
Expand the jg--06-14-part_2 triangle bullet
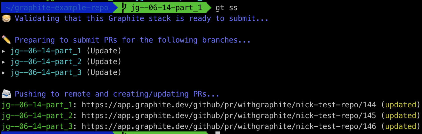click(4, 62)
